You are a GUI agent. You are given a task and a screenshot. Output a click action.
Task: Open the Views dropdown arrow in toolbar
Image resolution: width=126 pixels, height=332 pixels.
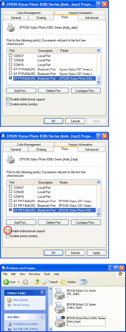[88, 282]
